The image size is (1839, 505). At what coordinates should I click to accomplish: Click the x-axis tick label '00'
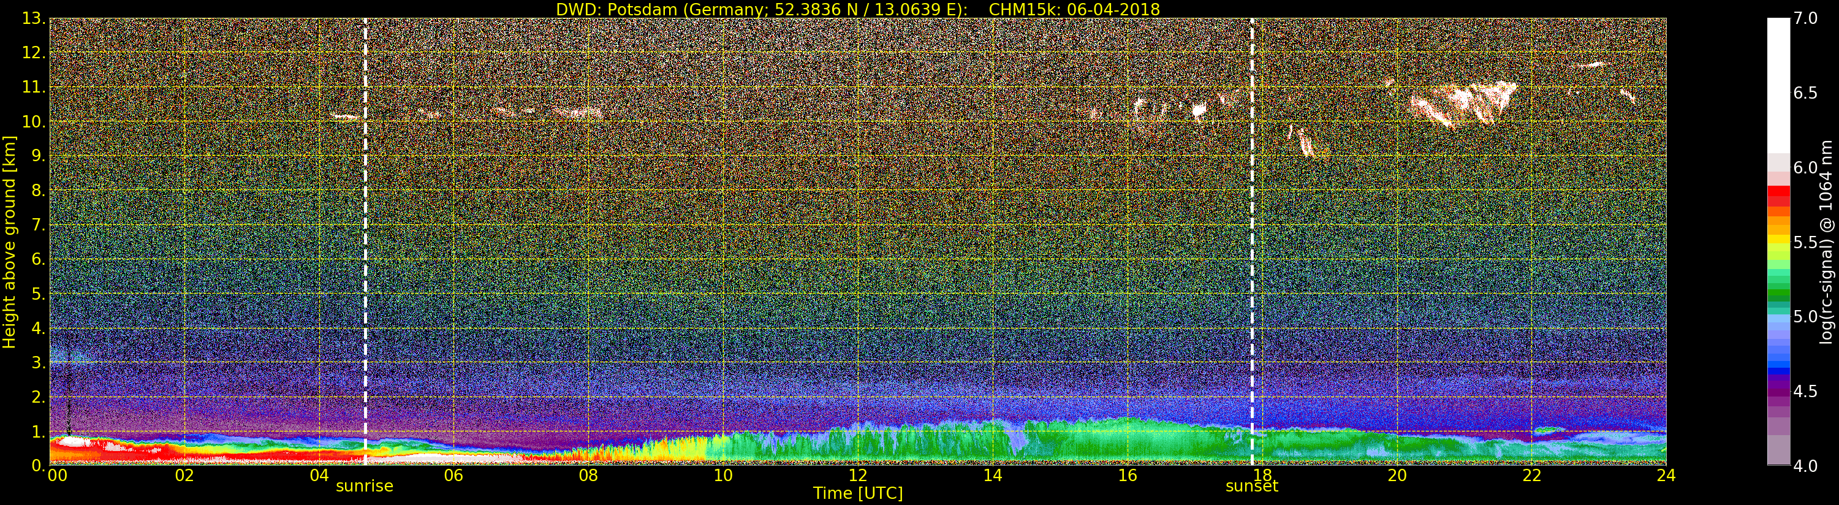(x=57, y=476)
